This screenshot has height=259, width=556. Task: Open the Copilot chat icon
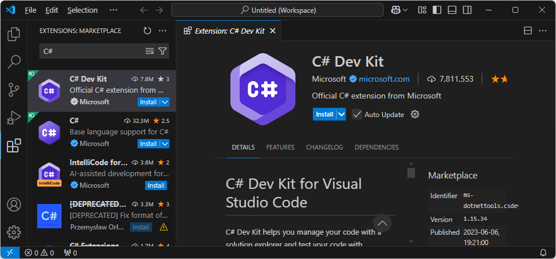pyautogui.click(x=395, y=10)
